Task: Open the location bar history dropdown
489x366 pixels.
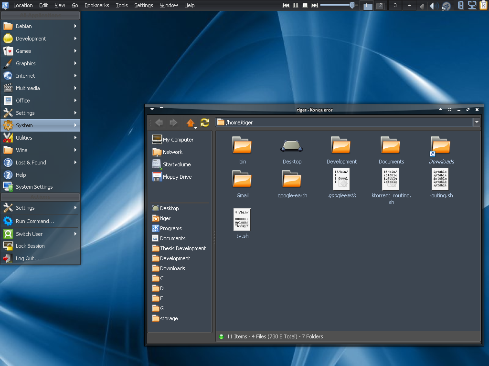Action: 477,122
